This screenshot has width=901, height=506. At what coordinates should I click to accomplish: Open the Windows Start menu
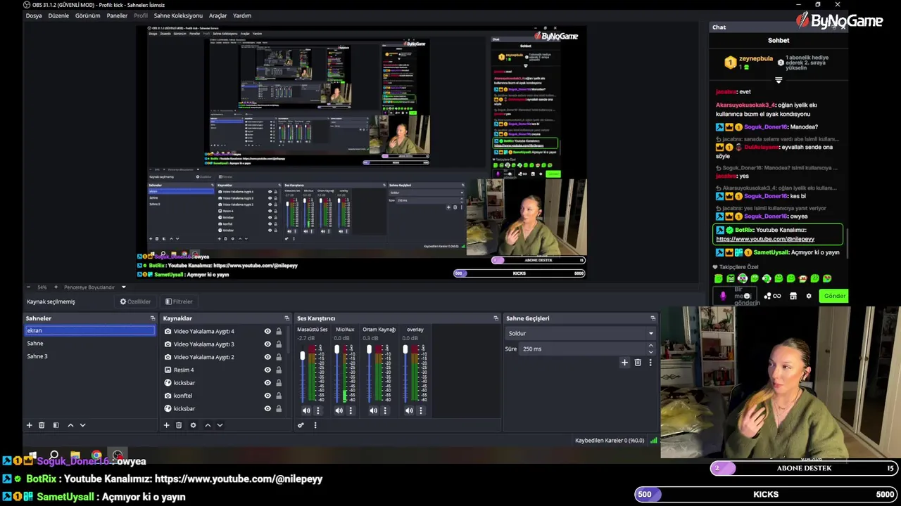[32, 455]
